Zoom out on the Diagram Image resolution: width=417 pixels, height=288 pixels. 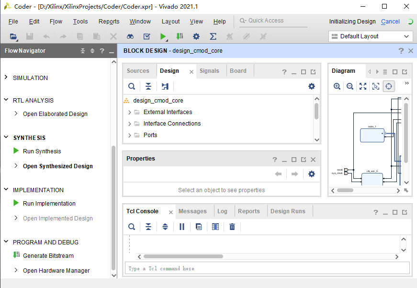pyautogui.click(x=350, y=86)
